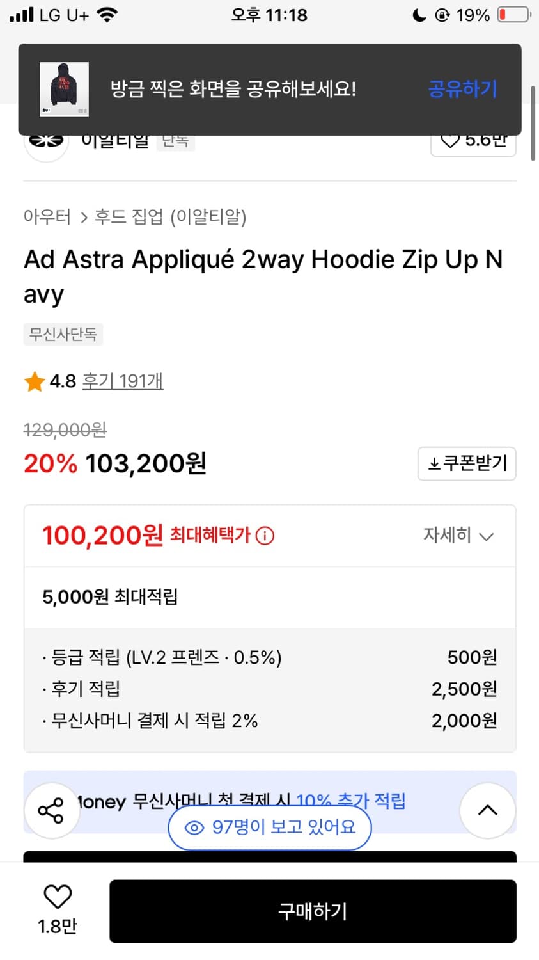The width and height of the screenshot is (539, 960).
Task: Open the 아우터 category breadcrumb
Action: 47,217
